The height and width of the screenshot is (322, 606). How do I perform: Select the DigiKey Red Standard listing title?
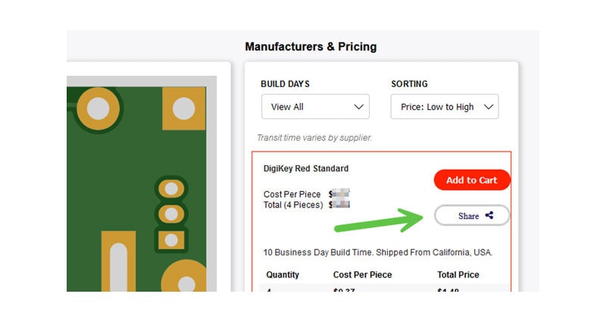pyautogui.click(x=306, y=168)
